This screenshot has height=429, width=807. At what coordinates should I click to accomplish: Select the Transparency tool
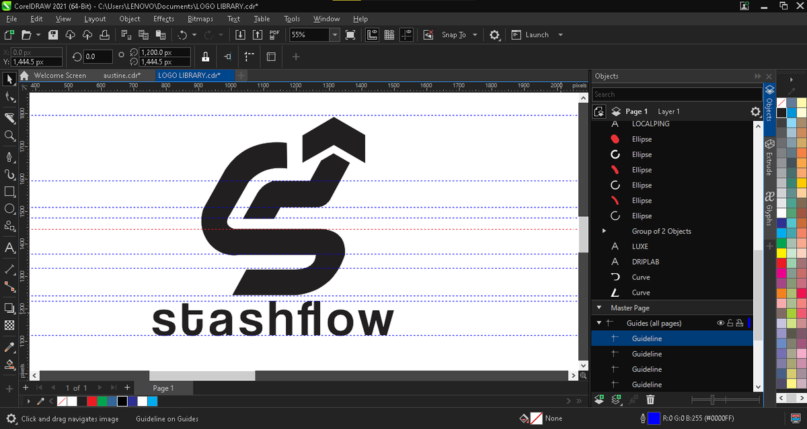(9, 325)
